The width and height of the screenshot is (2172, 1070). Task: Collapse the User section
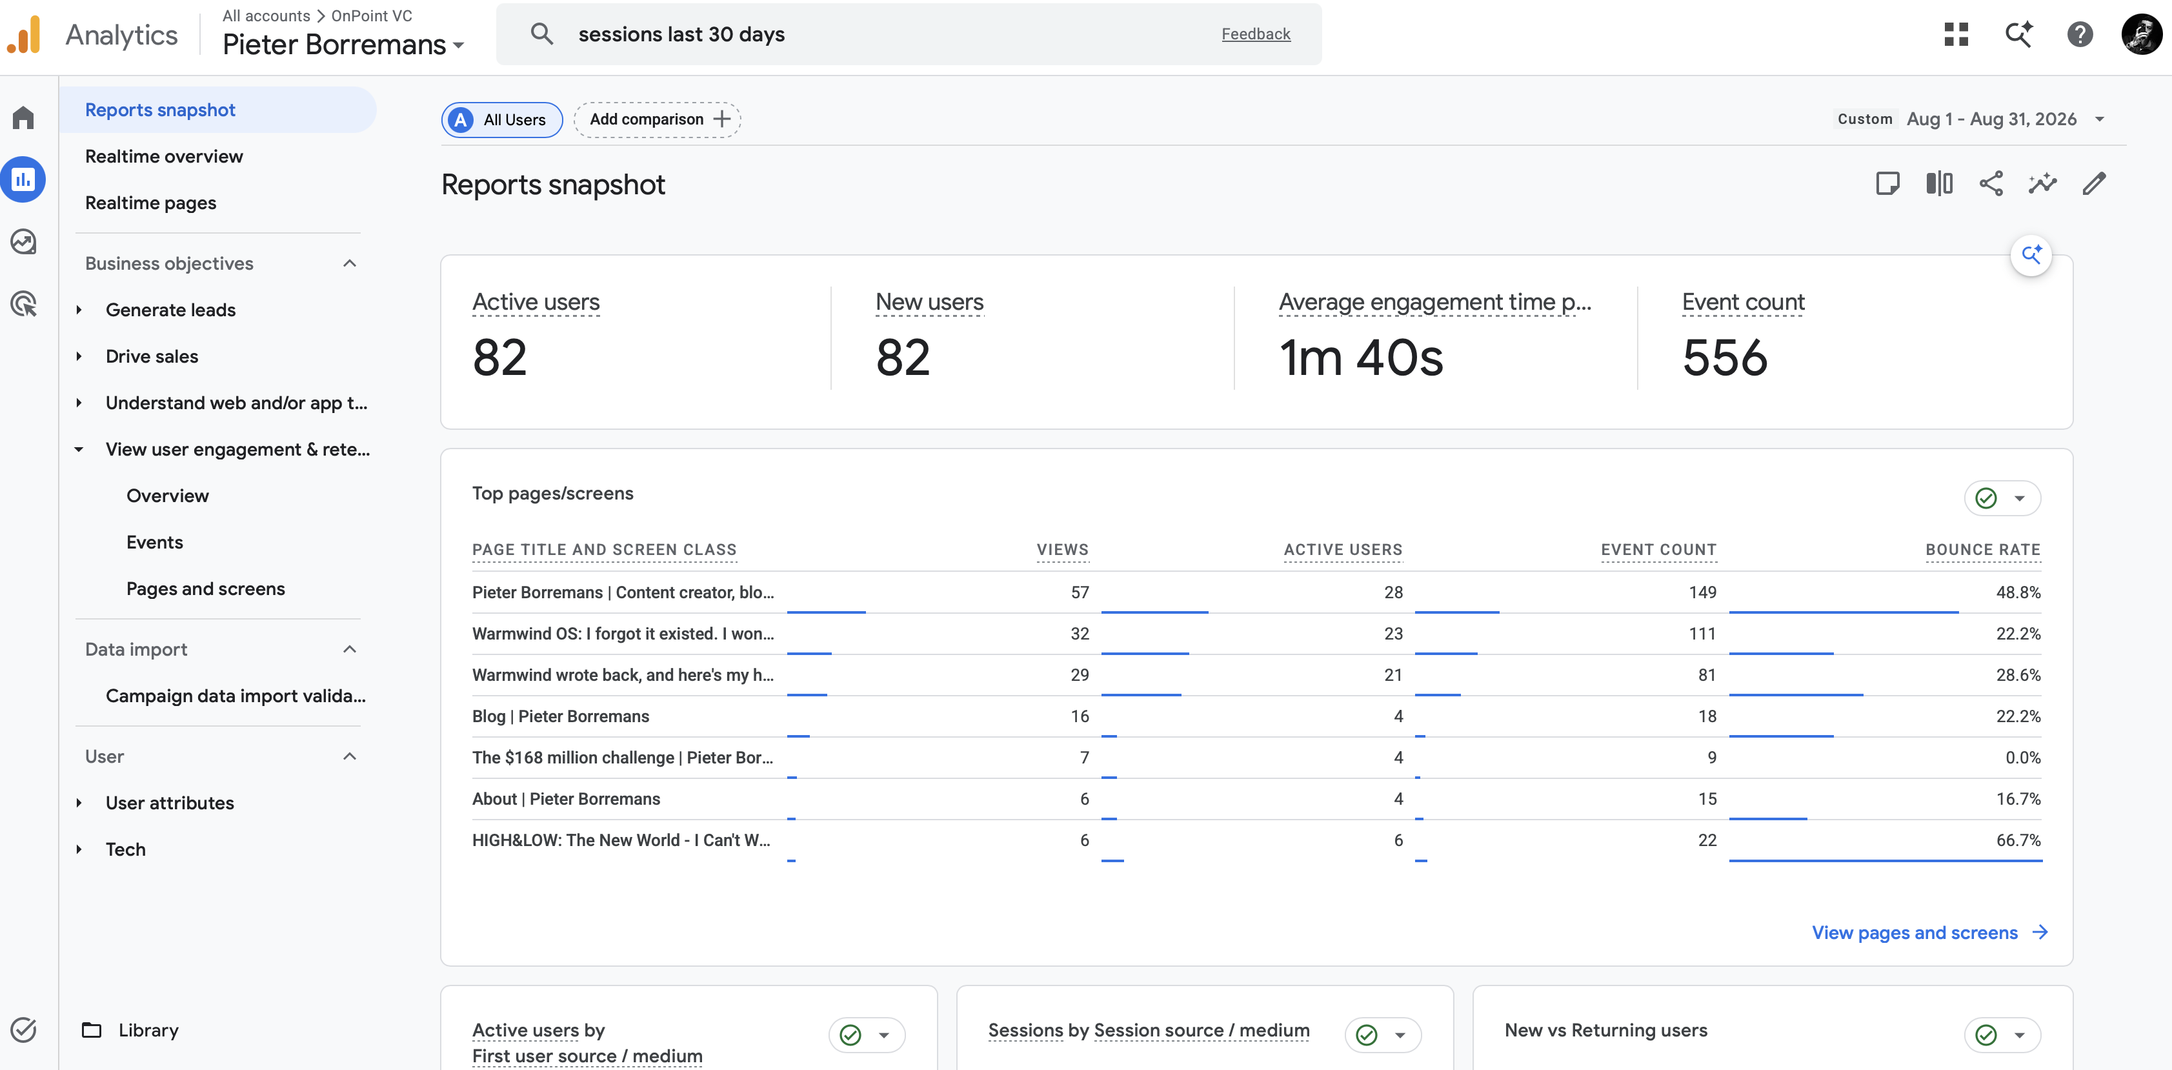coord(350,756)
